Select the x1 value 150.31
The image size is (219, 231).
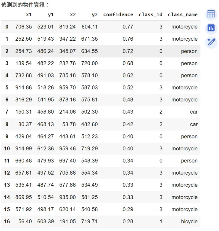24,112
